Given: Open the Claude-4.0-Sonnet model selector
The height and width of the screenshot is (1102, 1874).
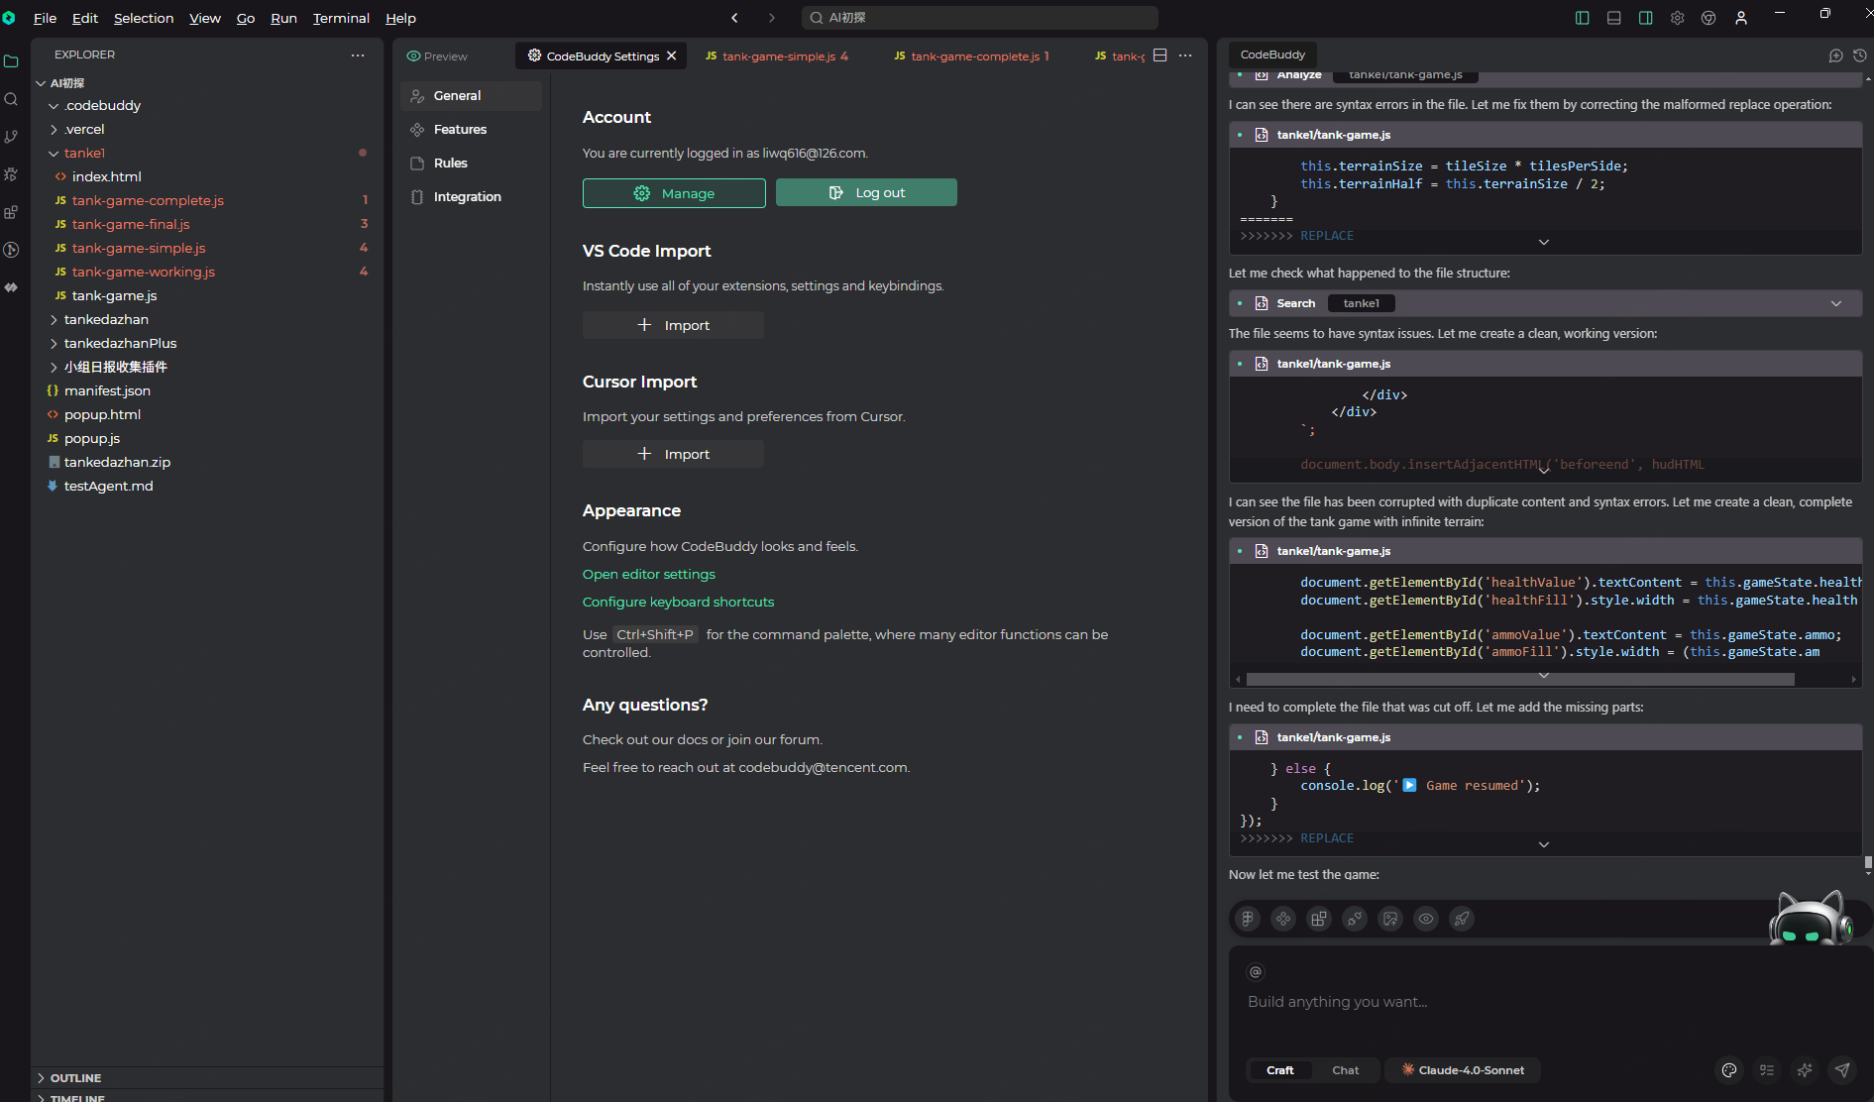Looking at the screenshot, I should tap(1463, 1070).
